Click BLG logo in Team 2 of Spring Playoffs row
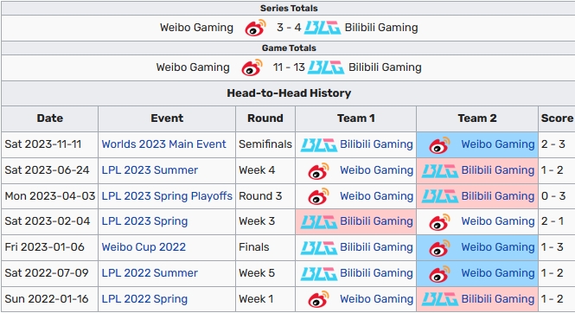The height and width of the screenshot is (313, 575). [440, 196]
